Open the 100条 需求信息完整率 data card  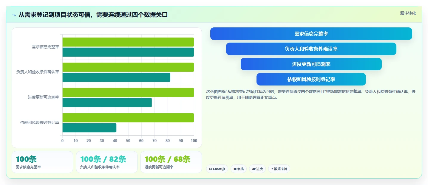click(42, 162)
